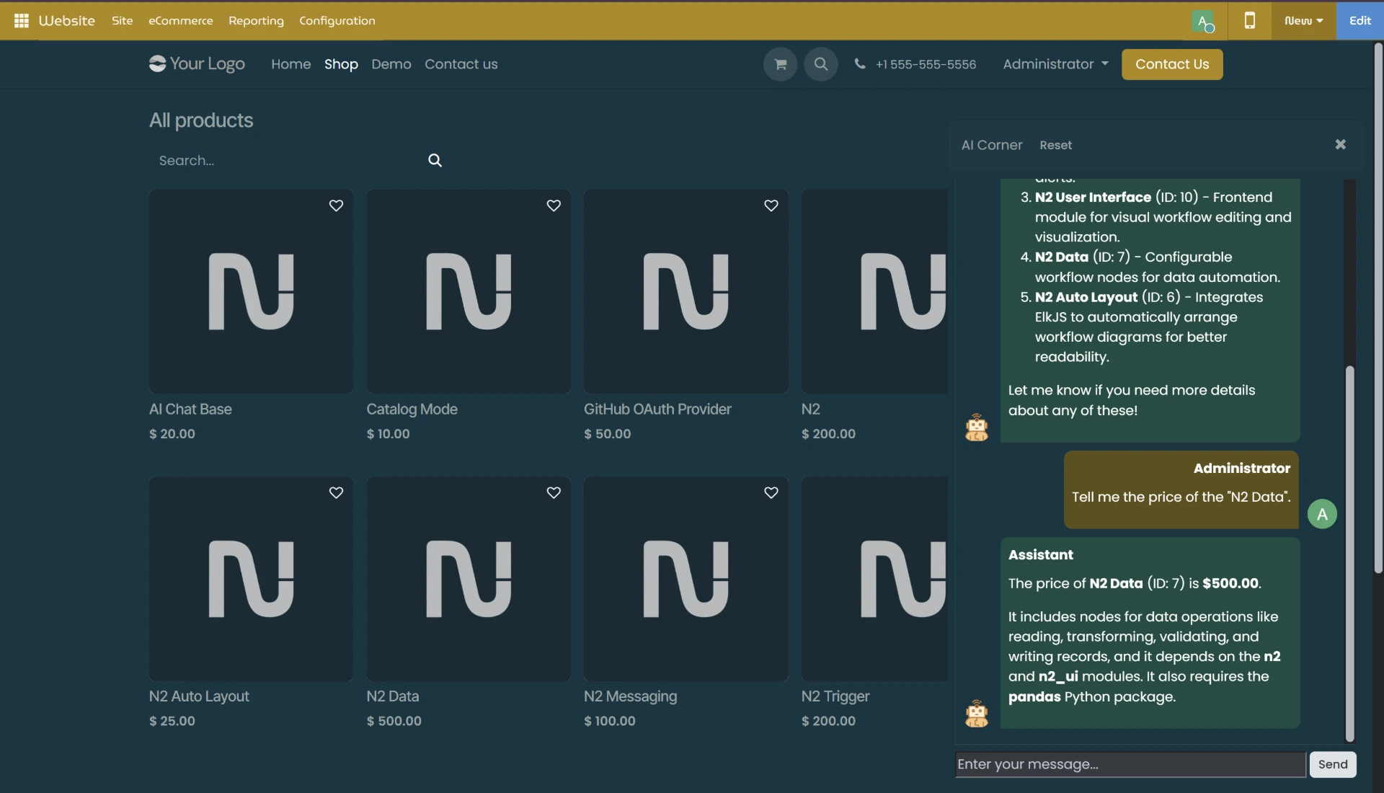This screenshot has width=1384, height=793.
Task: Click the mobile preview phone icon
Action: click(x=1250, y=21)
